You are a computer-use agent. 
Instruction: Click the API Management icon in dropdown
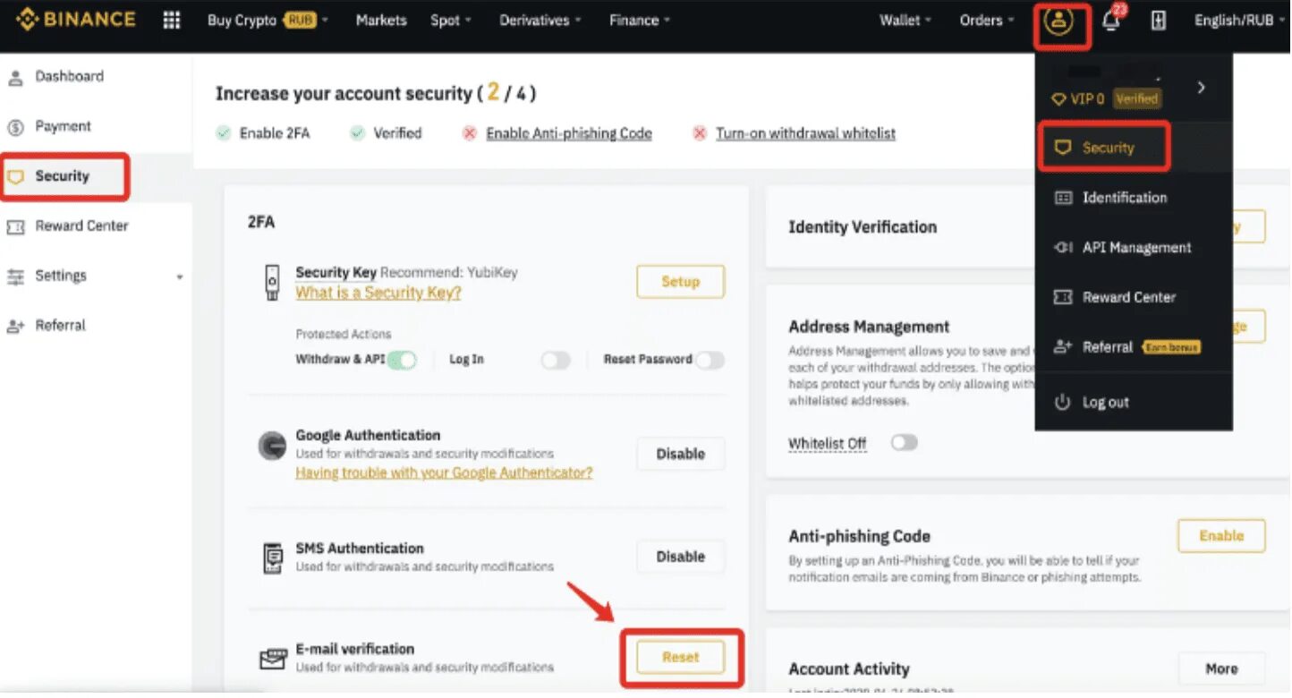click(1063, 248)
